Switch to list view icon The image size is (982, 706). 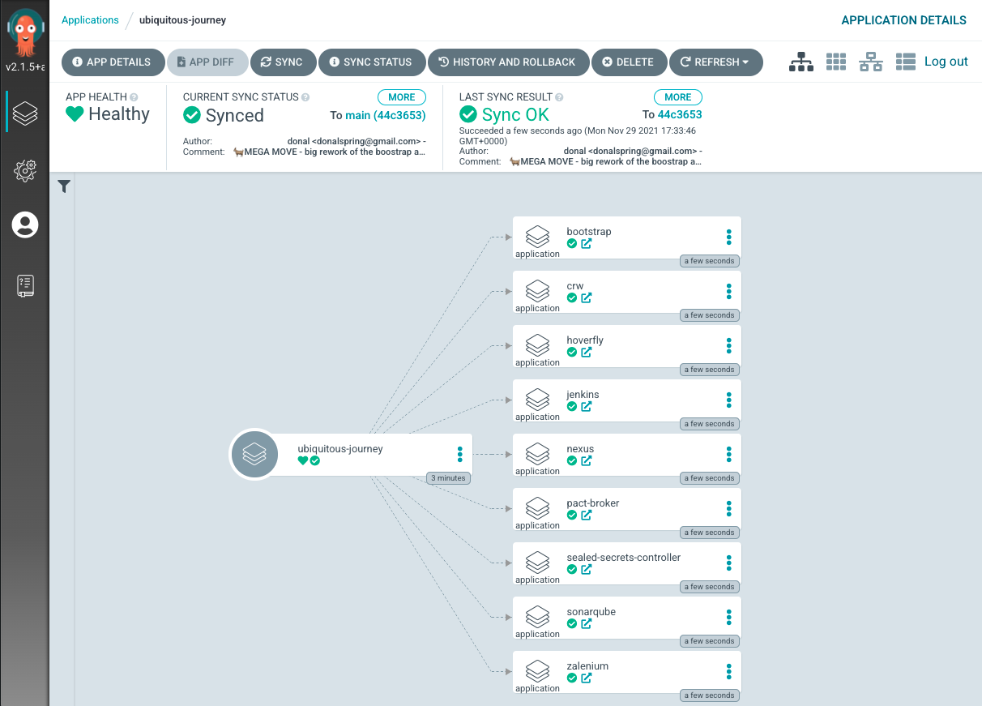click(906, 62)
